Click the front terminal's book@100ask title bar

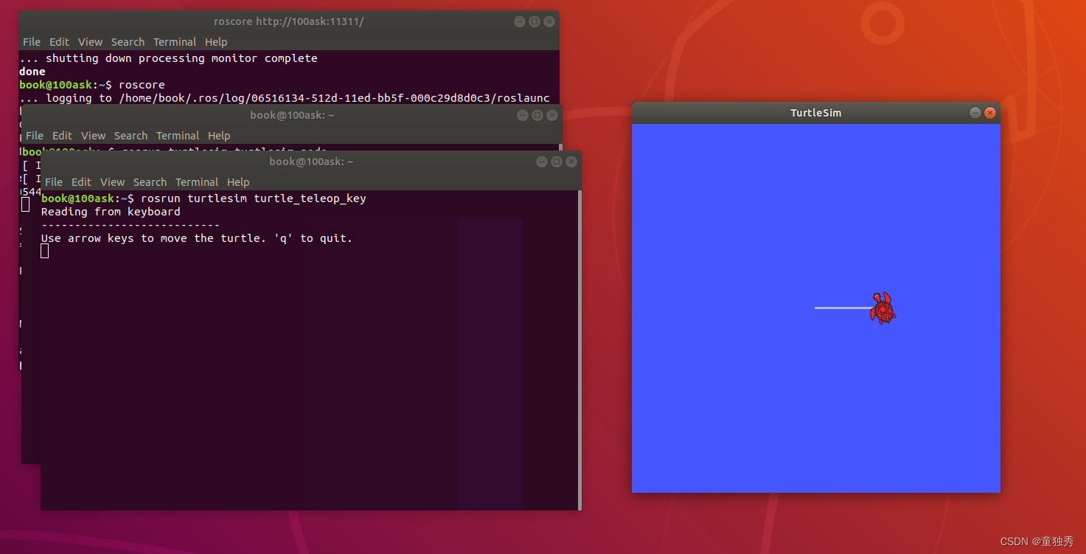click(311, 162)
